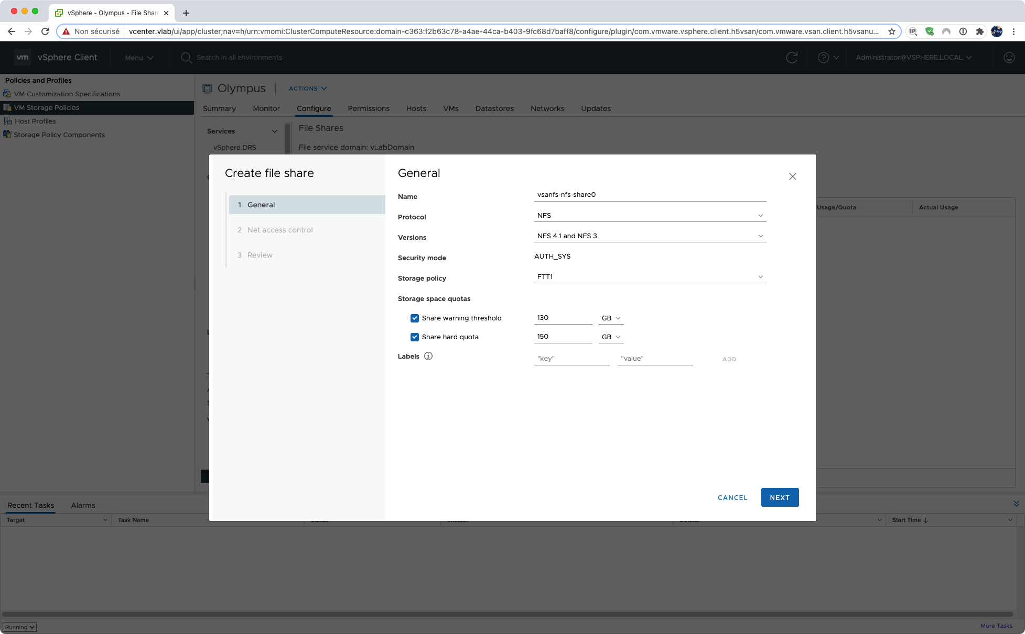
Task: Switch to the Summary tab
Action: (219, 108)
